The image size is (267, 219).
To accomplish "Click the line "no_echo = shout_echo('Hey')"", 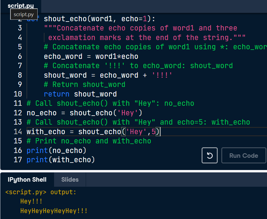I will tap(84, 113).
